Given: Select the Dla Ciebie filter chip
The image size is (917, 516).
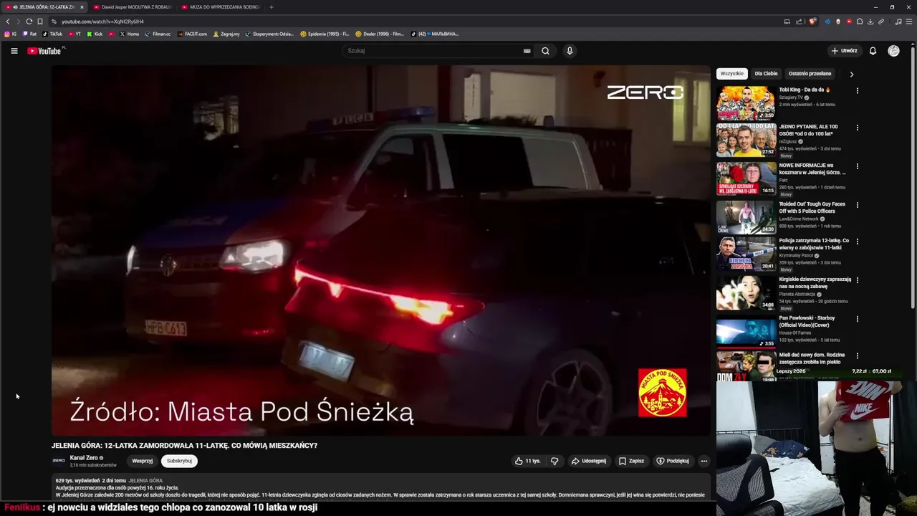Looking at the screenshot, I should coord(766,73).
